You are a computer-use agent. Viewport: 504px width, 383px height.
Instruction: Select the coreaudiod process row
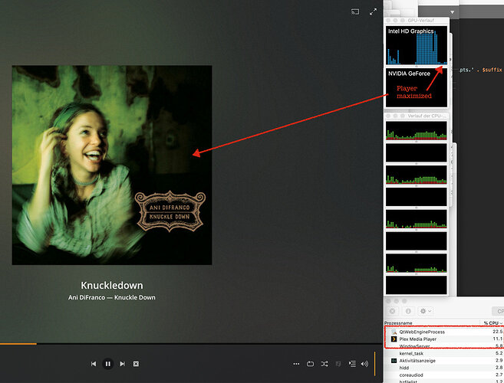coord(444,375)
